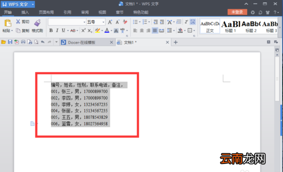Open the 页面布局 ribbon tab
The image size is (283, 172).
(46, 12)
